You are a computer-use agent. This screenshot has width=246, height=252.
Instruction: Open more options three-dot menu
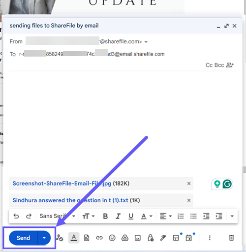[x=210, y=238]
